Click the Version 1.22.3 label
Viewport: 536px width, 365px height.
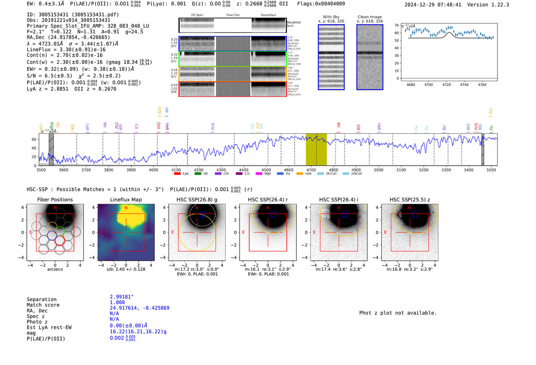[x=488, y=5]
